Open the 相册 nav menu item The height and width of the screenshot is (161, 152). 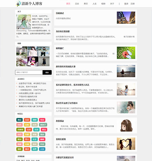coord(103,4)
